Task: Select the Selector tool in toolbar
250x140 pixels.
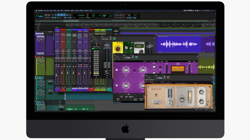Action: (61, 15)
